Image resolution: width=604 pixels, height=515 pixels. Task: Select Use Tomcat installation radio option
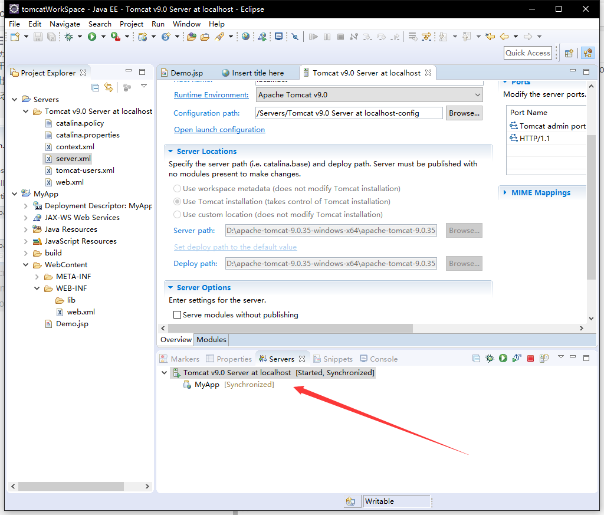pyautogui.click(x=177, y=201)
